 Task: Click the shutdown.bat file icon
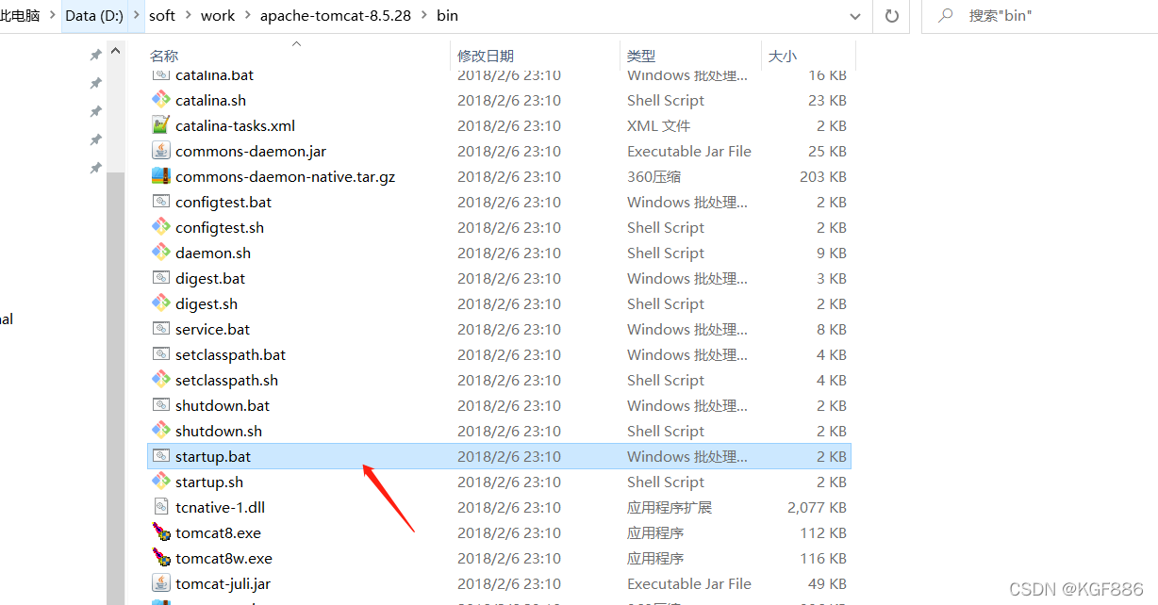click(160, 405)
